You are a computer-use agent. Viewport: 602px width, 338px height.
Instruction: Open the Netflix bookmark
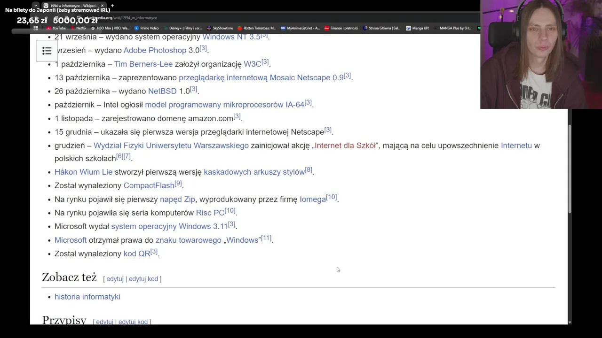[78, 28]
